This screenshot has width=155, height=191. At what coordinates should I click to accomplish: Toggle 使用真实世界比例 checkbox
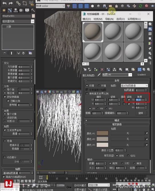pos(87,94)
